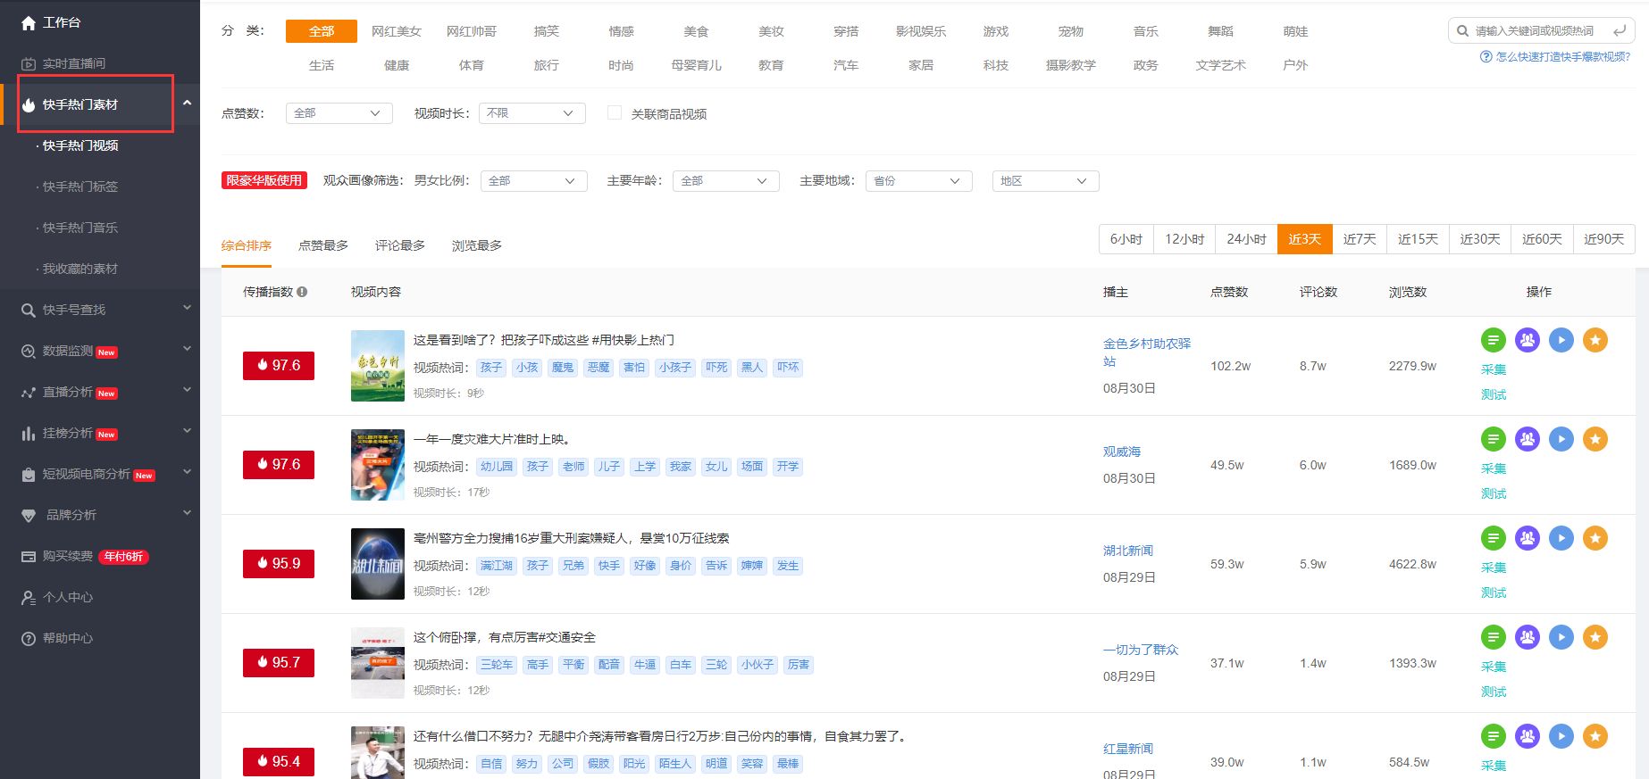
Task: Open purple audience icon for 一切为了群众 row
Action: [1528, 637]
